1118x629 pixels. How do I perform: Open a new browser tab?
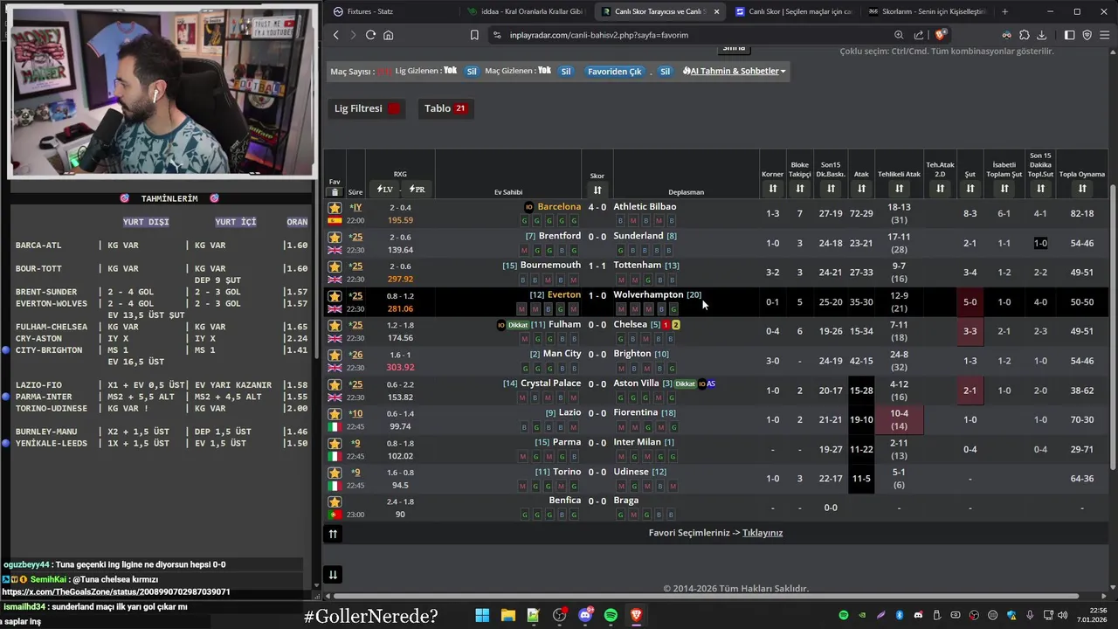click(1004, 11)
